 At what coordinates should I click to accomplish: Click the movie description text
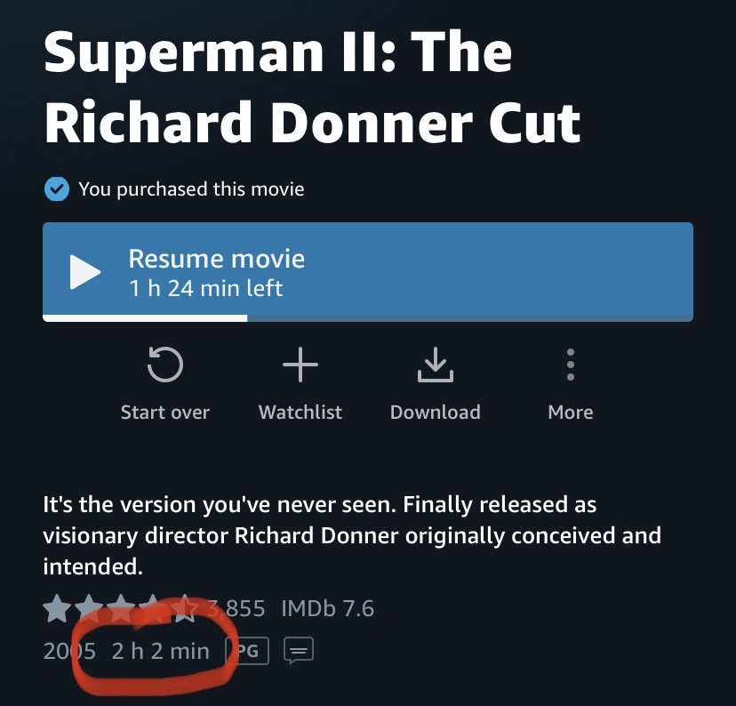[351, 535]
